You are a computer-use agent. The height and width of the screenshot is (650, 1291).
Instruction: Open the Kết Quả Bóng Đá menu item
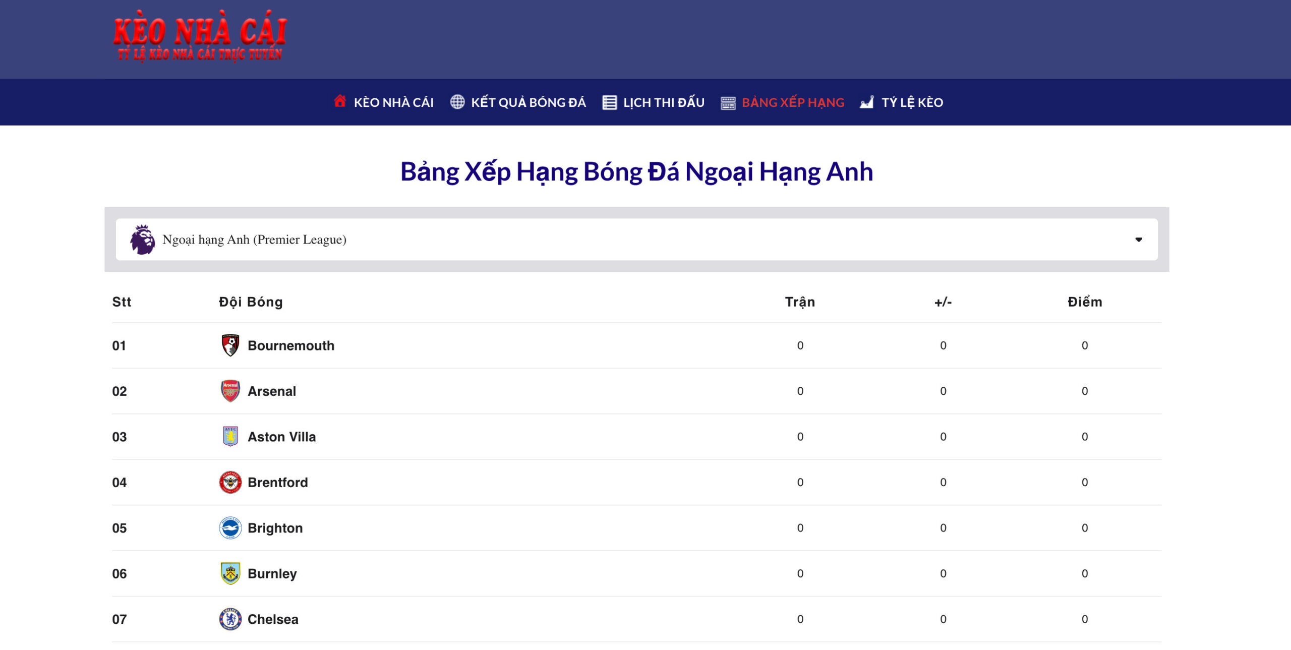(528, 102)
